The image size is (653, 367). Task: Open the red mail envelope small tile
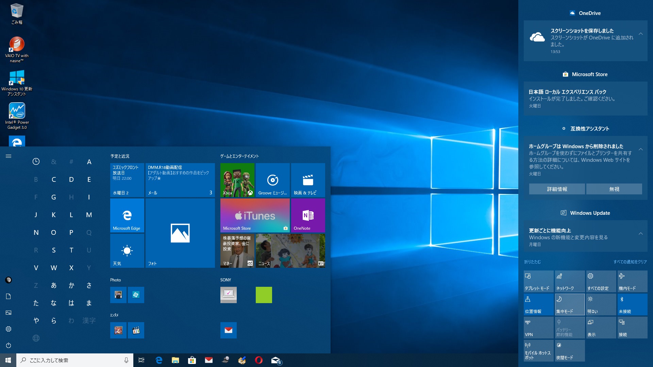coord(228,330)
